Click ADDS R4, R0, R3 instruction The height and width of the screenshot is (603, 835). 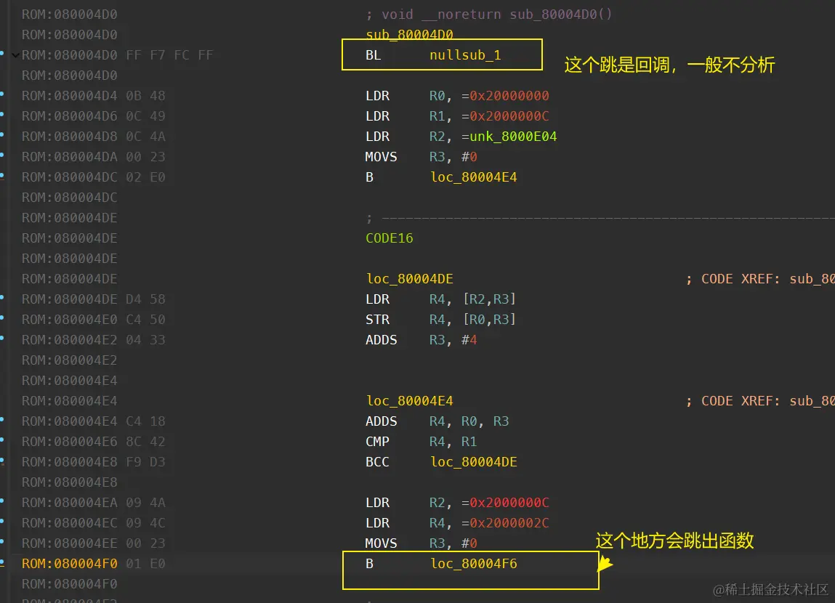[437, 421]
